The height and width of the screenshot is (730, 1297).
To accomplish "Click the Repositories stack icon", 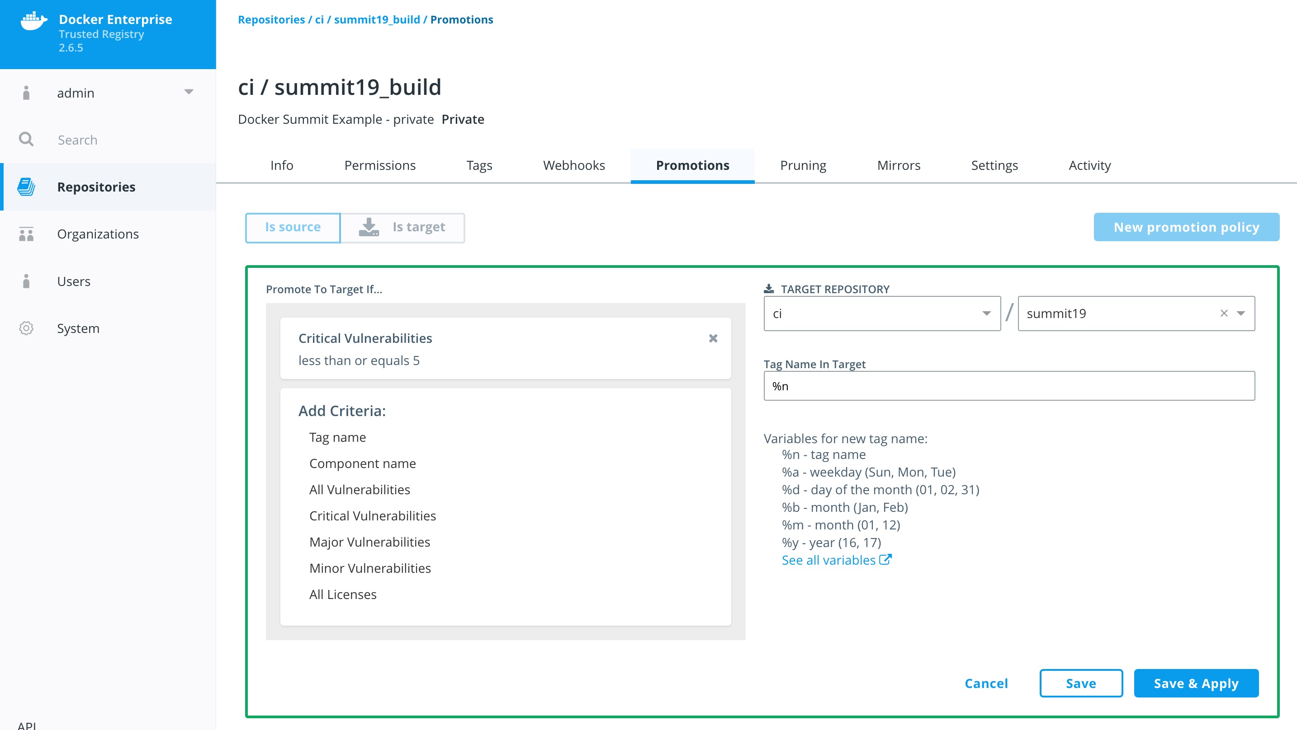I will (26, 187).
